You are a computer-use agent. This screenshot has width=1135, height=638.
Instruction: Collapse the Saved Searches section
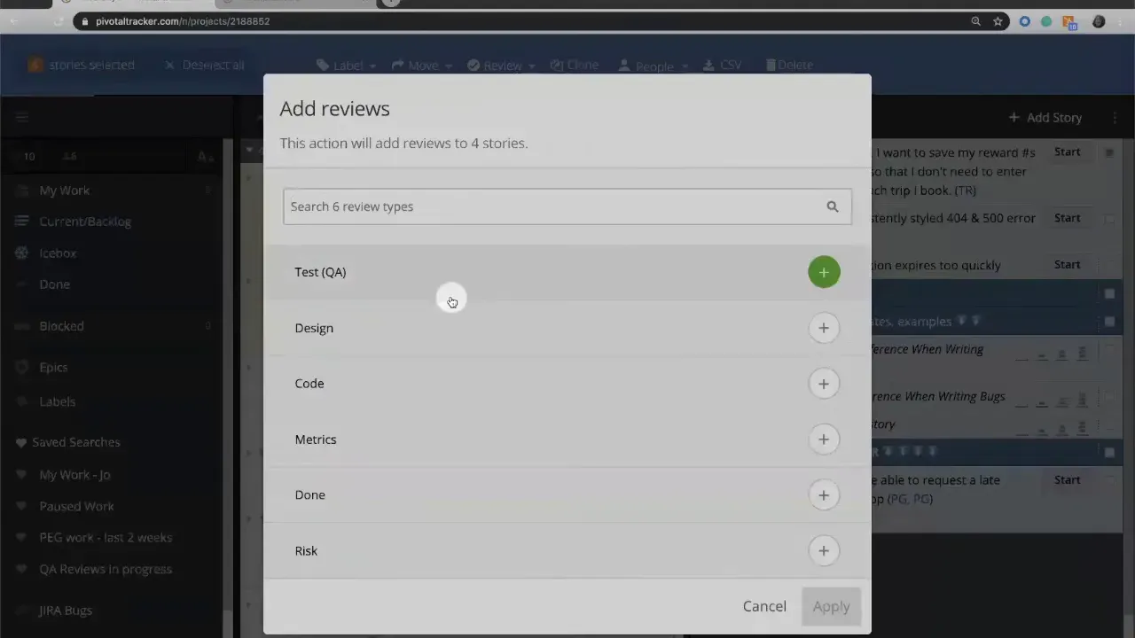coord(75,442)
